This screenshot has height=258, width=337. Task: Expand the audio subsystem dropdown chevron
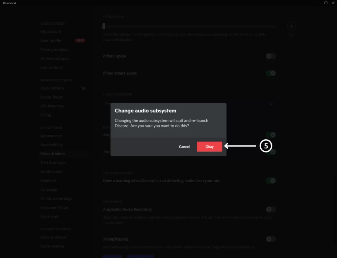[x=271, y=104]
